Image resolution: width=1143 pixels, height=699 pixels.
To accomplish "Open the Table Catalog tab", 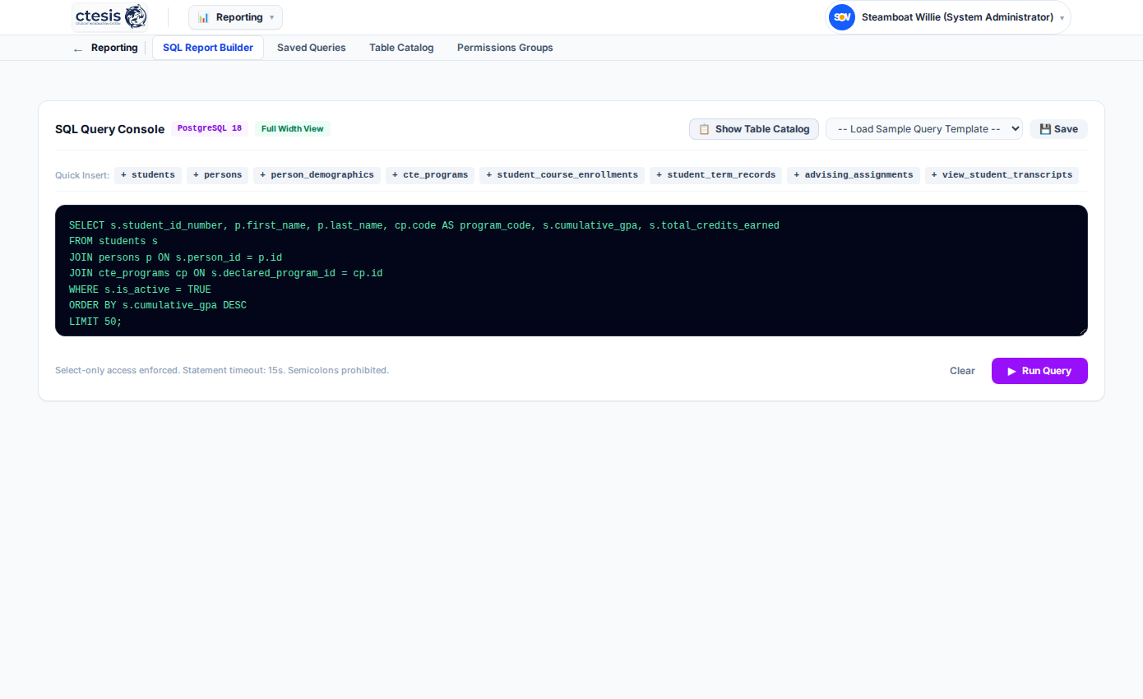I will click(401, 48).
